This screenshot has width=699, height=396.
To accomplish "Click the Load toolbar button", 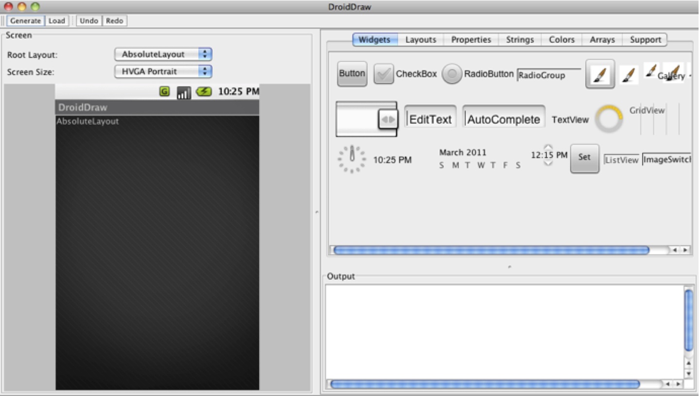I will pos(56,21).
